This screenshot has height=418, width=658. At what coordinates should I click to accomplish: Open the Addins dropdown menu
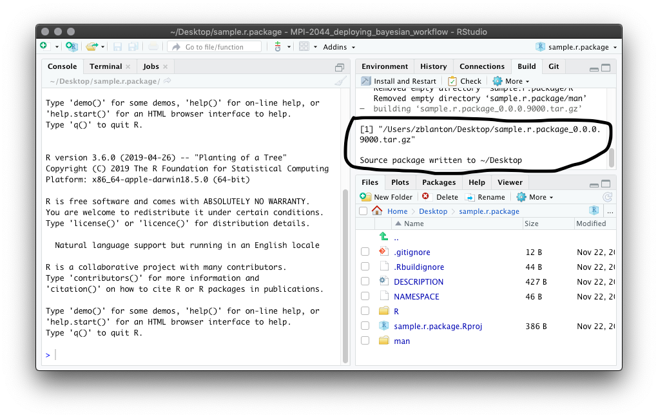[x=339, y=47]
